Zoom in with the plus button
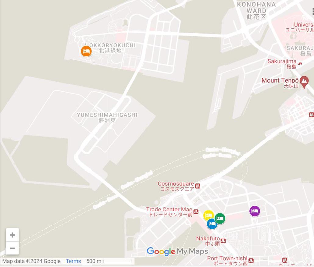The width and height of the screenshot is (314, 267). click(x=12, y=235)
